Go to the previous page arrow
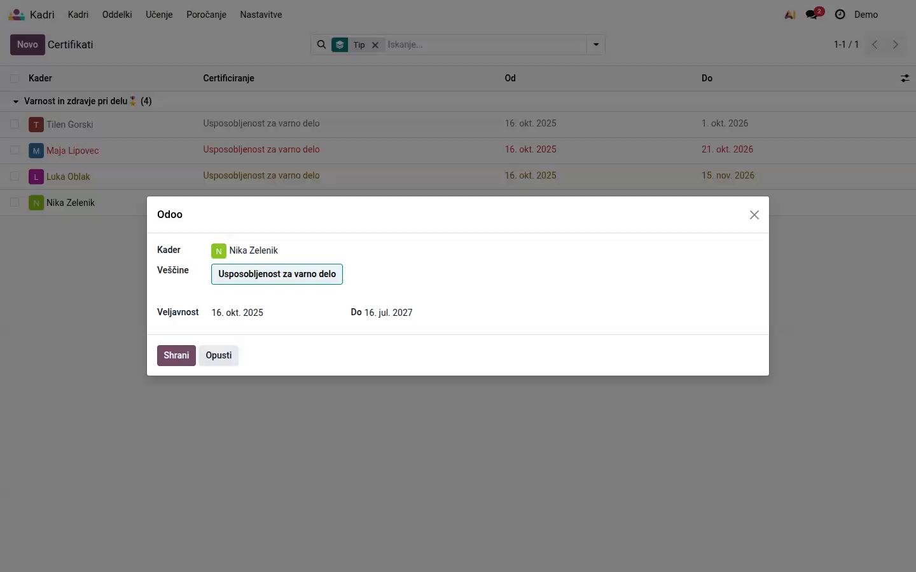Image resolution: width=916 pixels, height=572 pixels. coord(875,44)
